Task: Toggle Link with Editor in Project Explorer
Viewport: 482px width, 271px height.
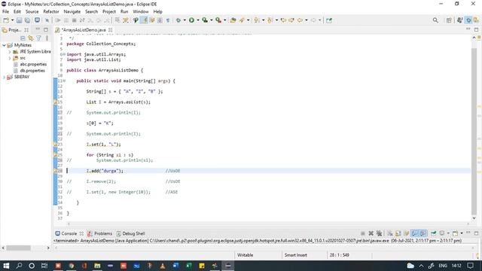Action: point(30,38)
